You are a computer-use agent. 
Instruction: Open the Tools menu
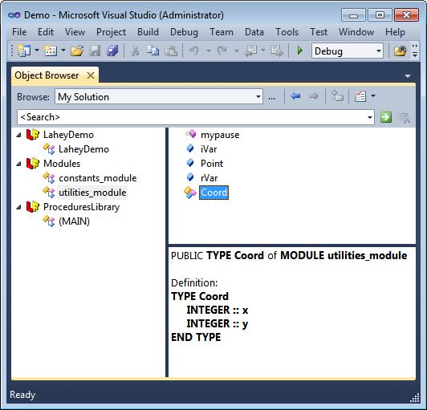[x=287, y=32]
